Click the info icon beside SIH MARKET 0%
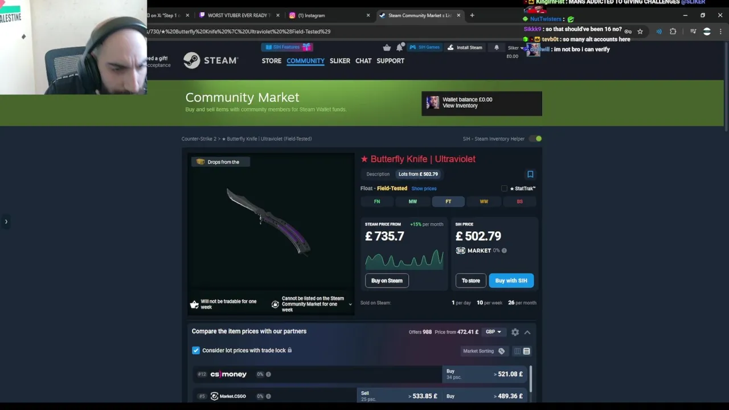The width and height of the screenshot is (729, 410). coord(504,251)
